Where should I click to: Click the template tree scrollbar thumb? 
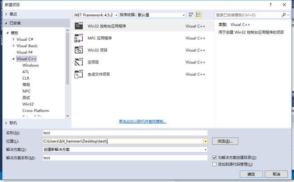coord(67,58)
